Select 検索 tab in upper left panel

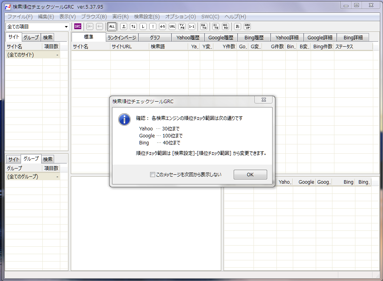pos(47,38)
